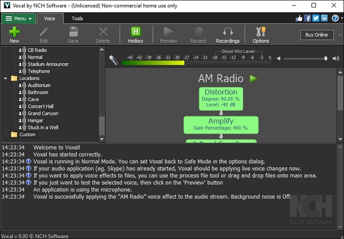Open the help dropdown arrow
The image size is (344, 239).
tap(341, 19)
